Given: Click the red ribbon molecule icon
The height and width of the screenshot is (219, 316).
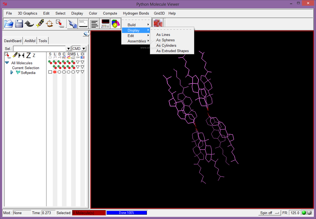Looking at the screenshot, I should coord(158,23).
